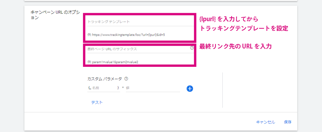Click the param1=value1&param2=value2 example text
The width and height of the screenshot is (322, 132).
tap(112, 62)
